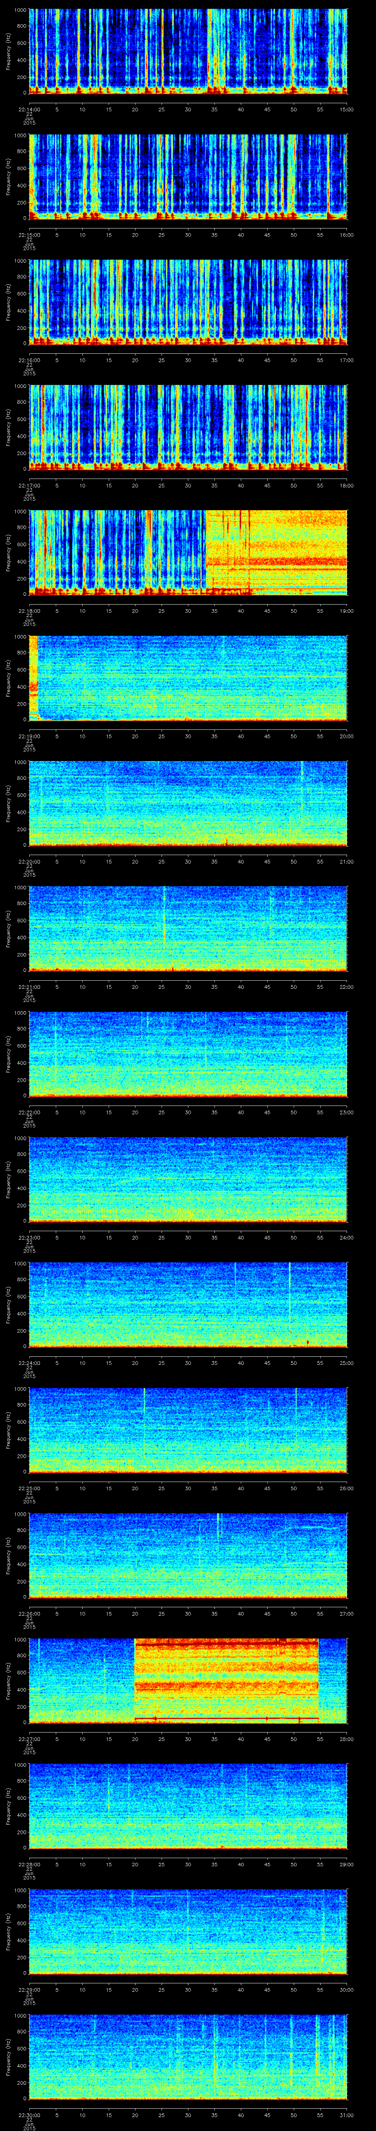Image resolution: width=376 pixels, height=2131 pixels.
Task: Open the spectrogram panel starting at 22:19:00
Action: click(188, 678)
